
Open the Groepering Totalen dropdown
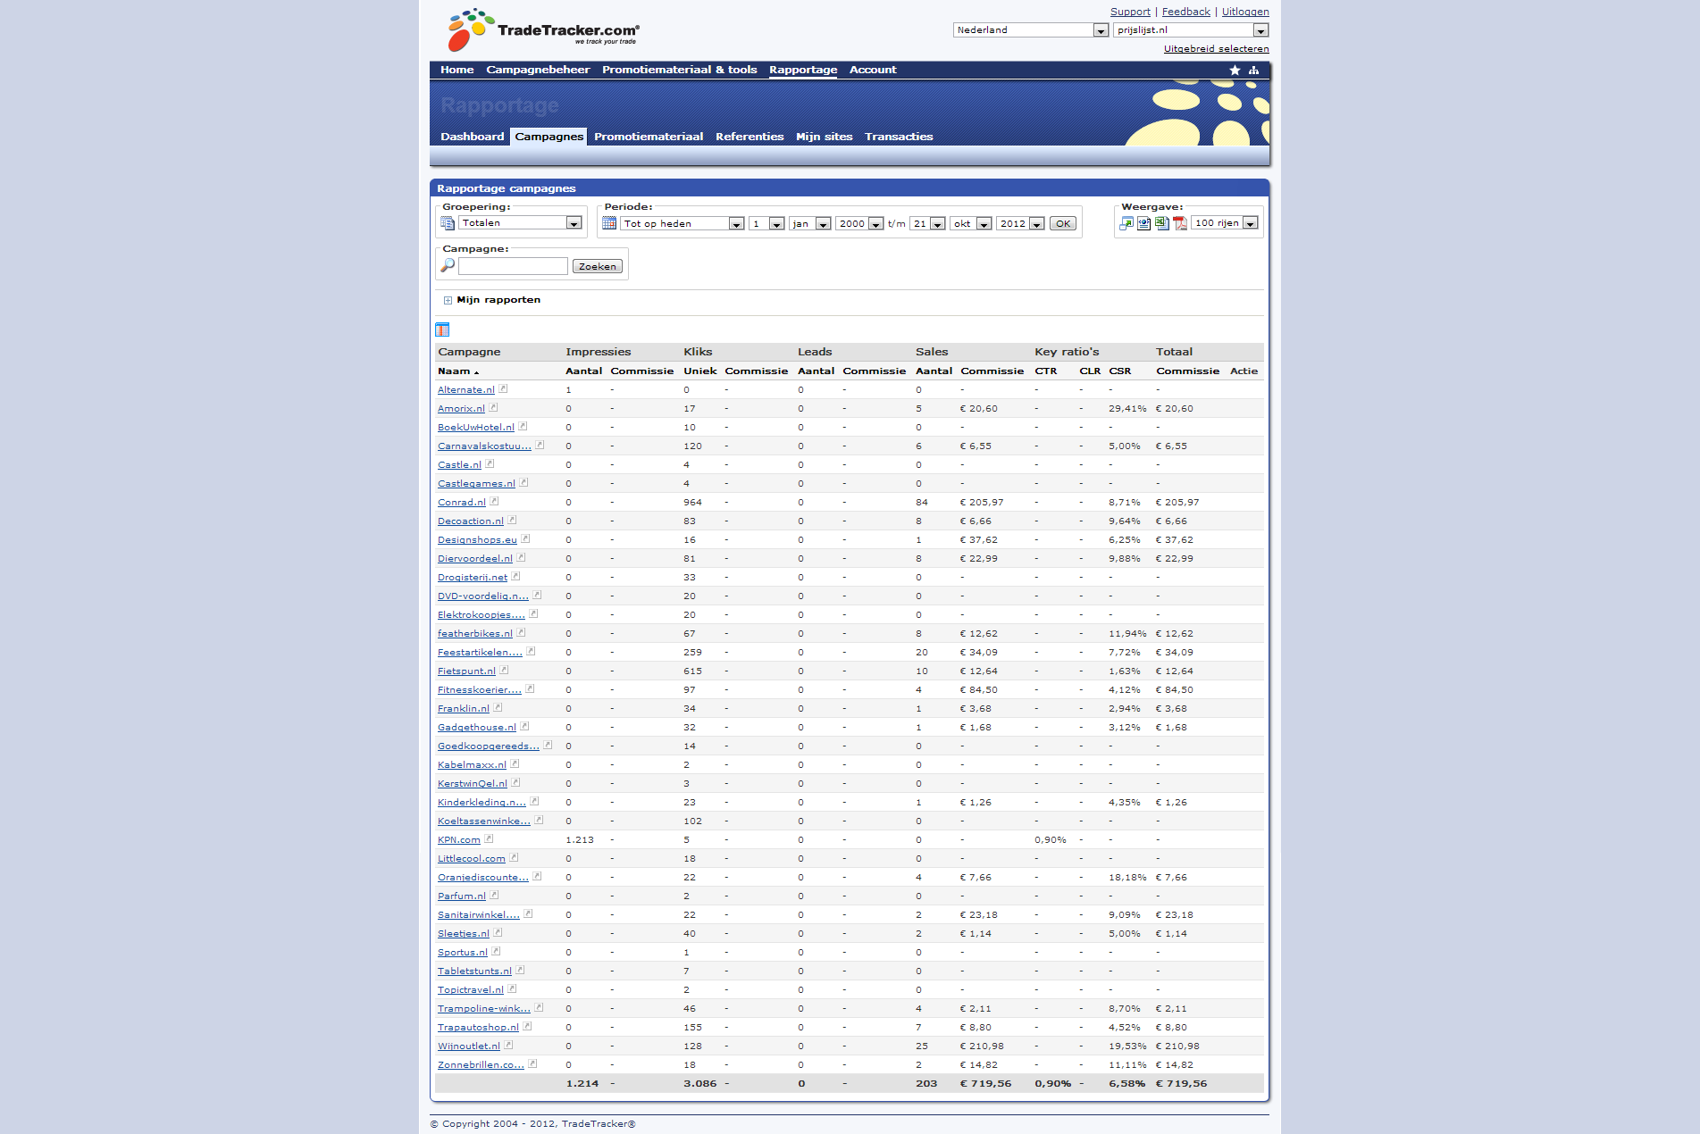point(521,223)
